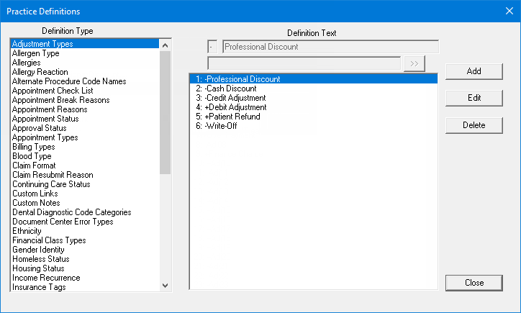Open Custom Notes definition type

pyautogui.click(x=36, y=203)
